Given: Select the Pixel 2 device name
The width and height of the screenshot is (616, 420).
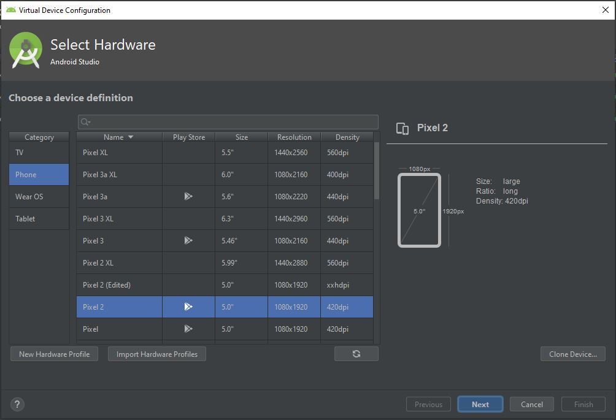Looking at the screenshot, I should coord(93,307).
